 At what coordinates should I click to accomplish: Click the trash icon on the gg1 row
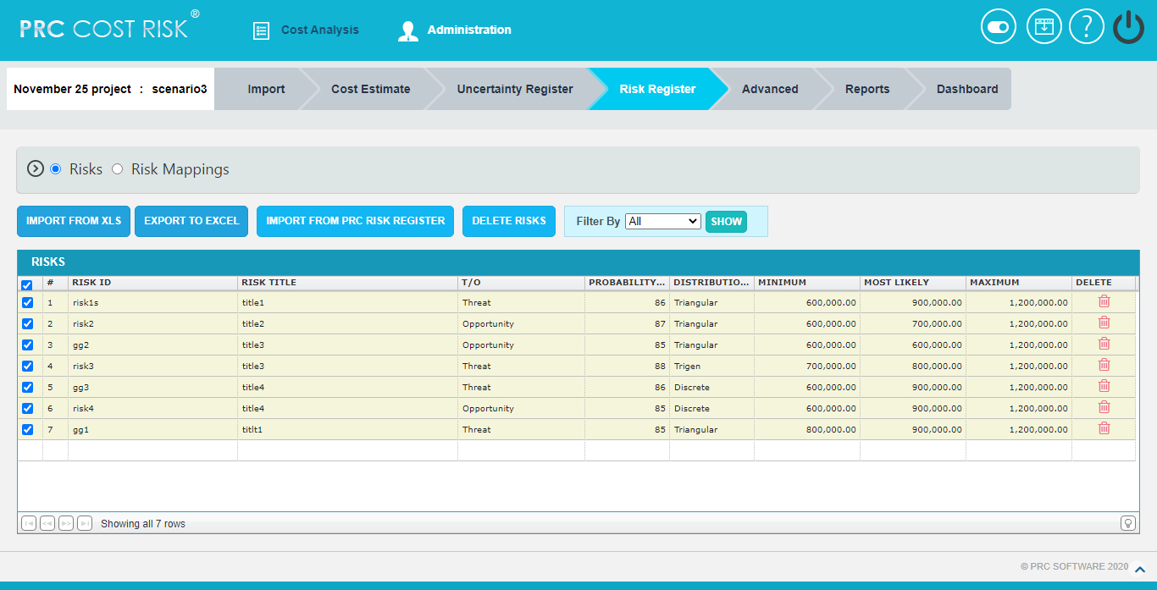tap(1104, 428)
